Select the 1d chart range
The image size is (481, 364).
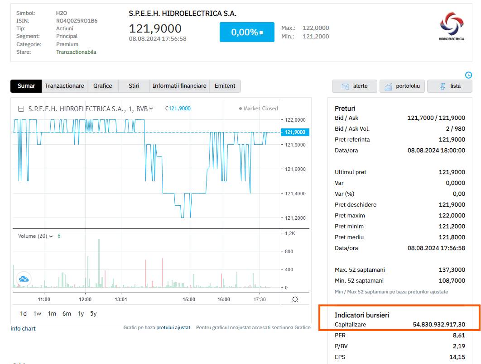point(23,313)
